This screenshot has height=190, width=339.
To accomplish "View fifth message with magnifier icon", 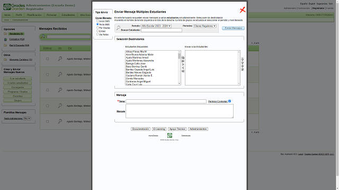I will click(x=60, y=121).
